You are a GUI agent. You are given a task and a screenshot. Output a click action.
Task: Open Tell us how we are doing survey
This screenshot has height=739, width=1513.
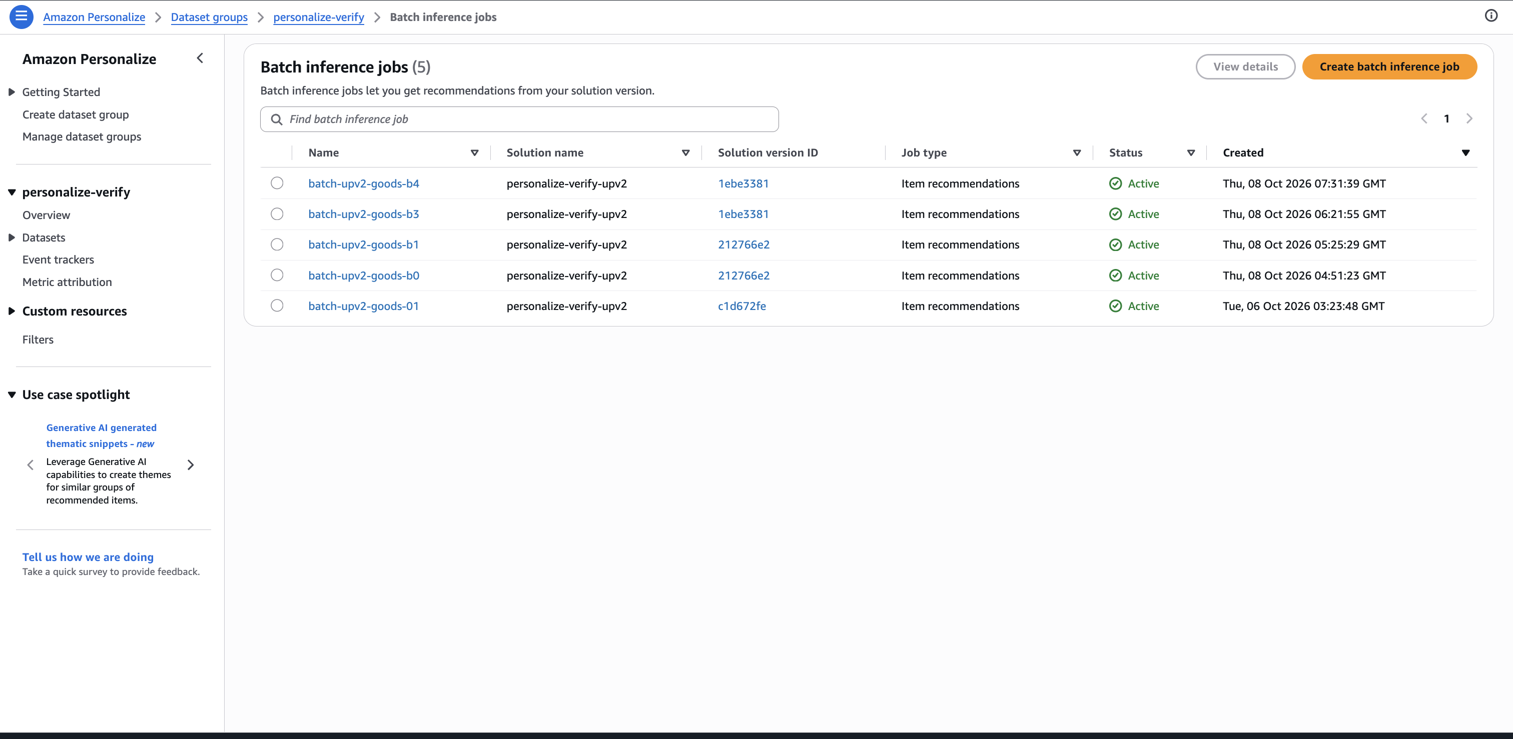pos(88,556)
